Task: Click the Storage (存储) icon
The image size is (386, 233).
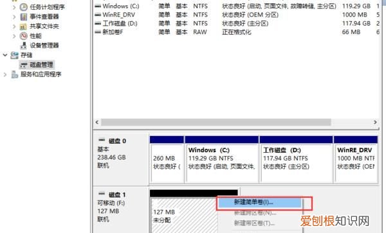Action: click(14, 55)
